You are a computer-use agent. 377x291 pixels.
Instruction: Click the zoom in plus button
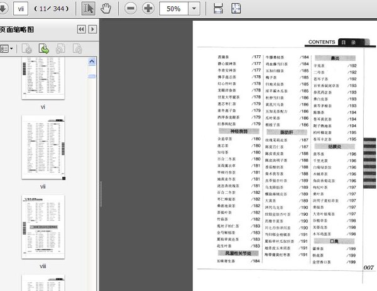pyautogui.click(x=148, y=9)
